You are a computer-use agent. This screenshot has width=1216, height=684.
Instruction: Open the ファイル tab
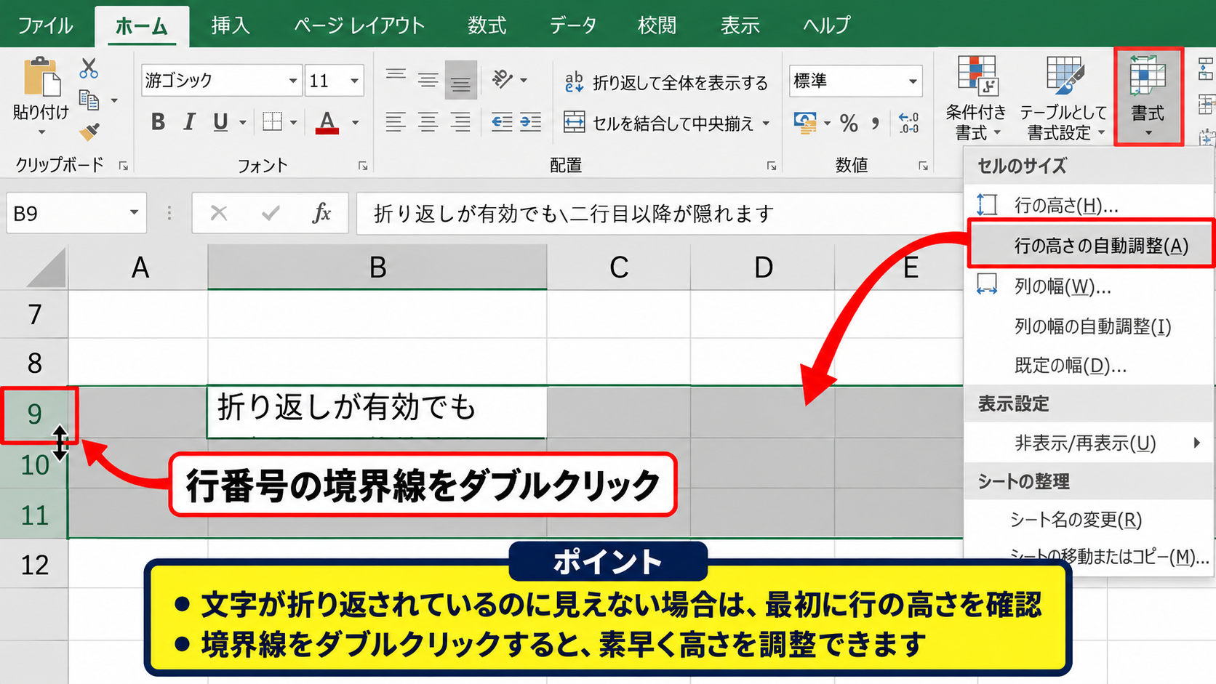click(x=45, y=25)
